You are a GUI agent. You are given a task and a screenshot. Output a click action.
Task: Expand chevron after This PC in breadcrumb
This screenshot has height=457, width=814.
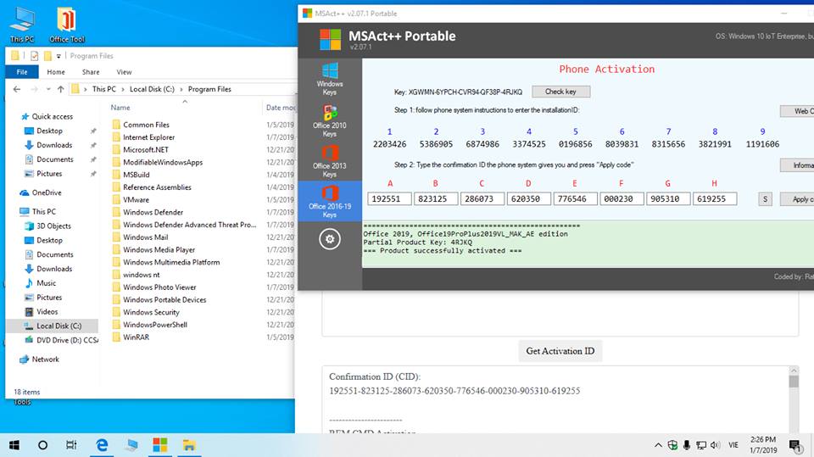pos(123,89)
